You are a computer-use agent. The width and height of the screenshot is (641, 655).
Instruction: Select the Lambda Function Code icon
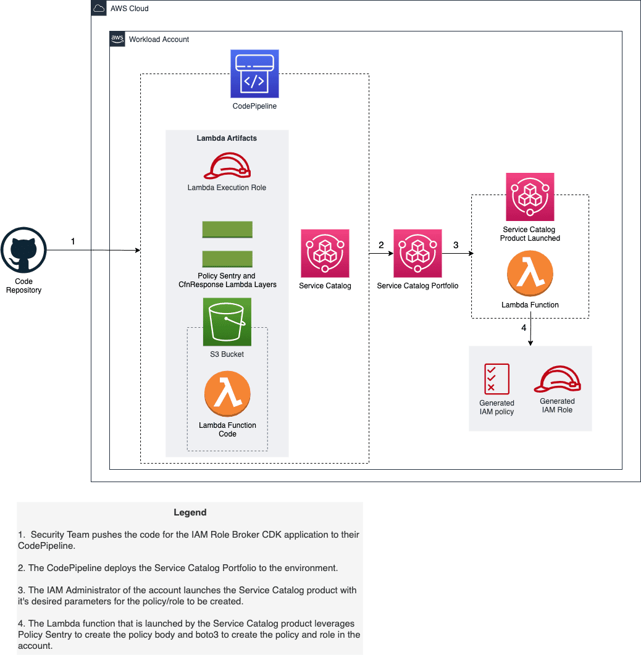coord(227,393)
